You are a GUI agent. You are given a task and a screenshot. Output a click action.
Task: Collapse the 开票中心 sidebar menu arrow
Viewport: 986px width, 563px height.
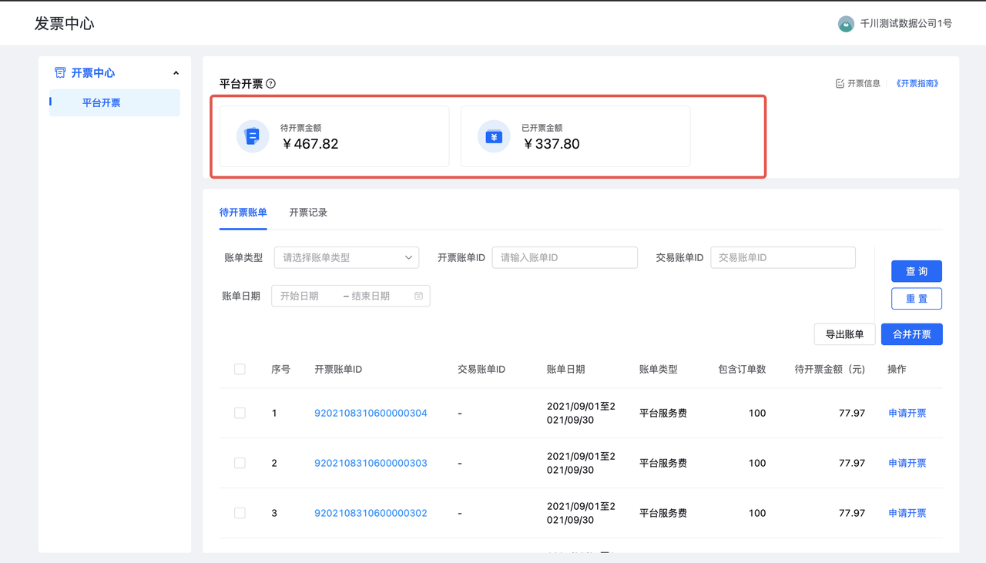click(176, 73)
